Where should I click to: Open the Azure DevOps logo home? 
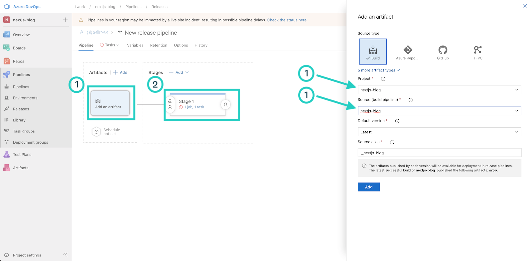pyautogui.click(x=7, y=7)
